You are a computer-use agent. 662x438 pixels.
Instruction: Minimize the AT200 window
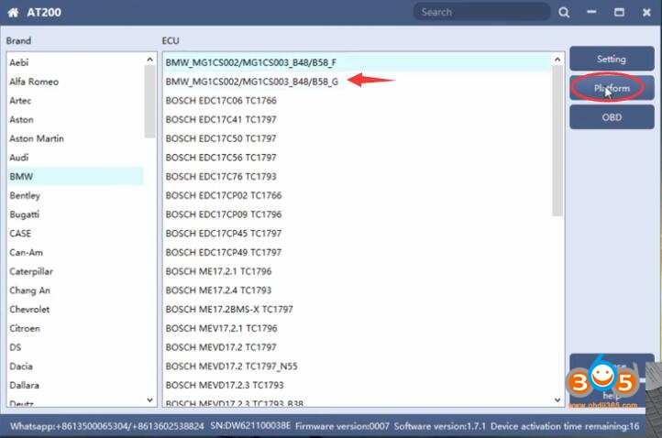(591, 12)
